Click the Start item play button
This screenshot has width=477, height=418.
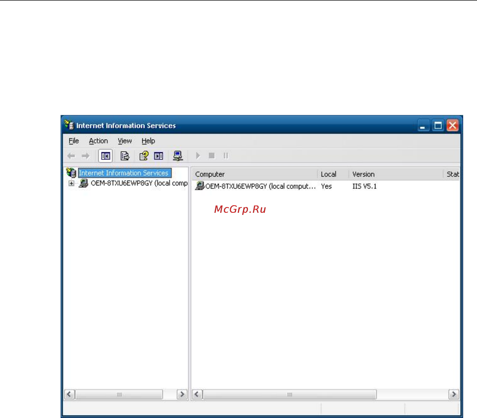[x=198, y=156]
